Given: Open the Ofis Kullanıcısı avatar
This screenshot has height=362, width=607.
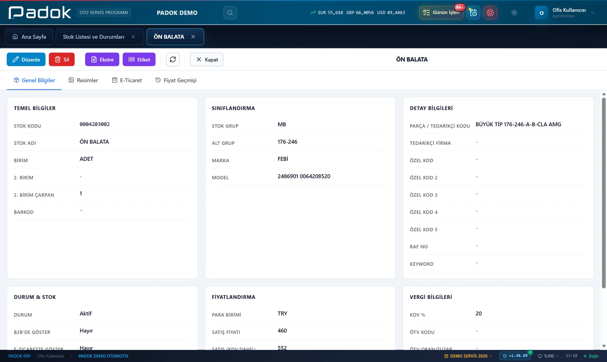Looking at the screenshot, I should [x=541, y=13].
